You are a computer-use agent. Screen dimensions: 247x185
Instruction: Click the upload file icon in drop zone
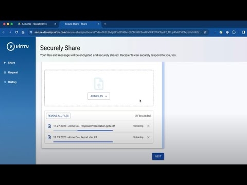(x=99, y=84)
